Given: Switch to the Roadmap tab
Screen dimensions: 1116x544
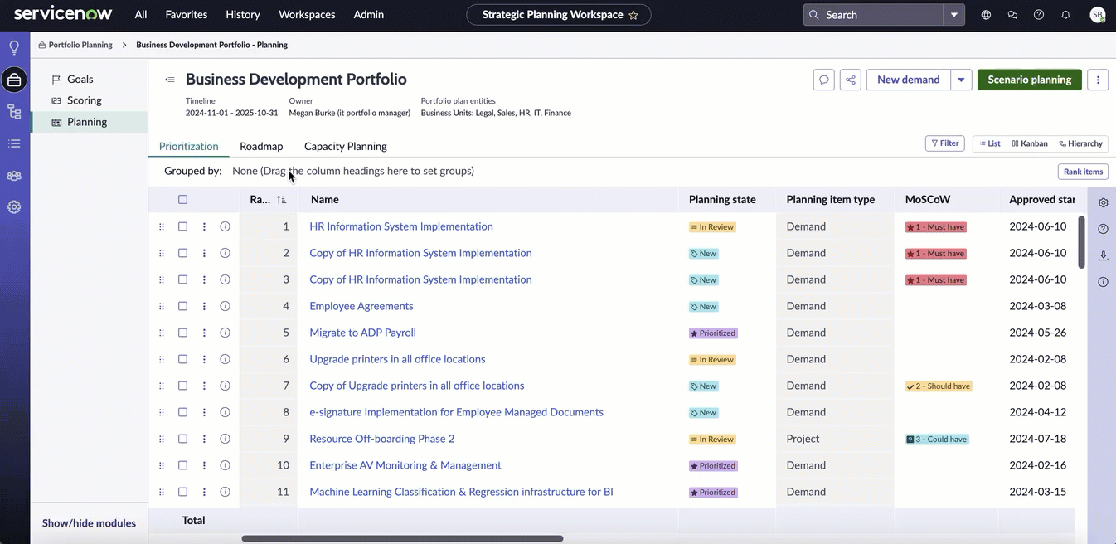Looking at the screenshot, I should point(261,146).
